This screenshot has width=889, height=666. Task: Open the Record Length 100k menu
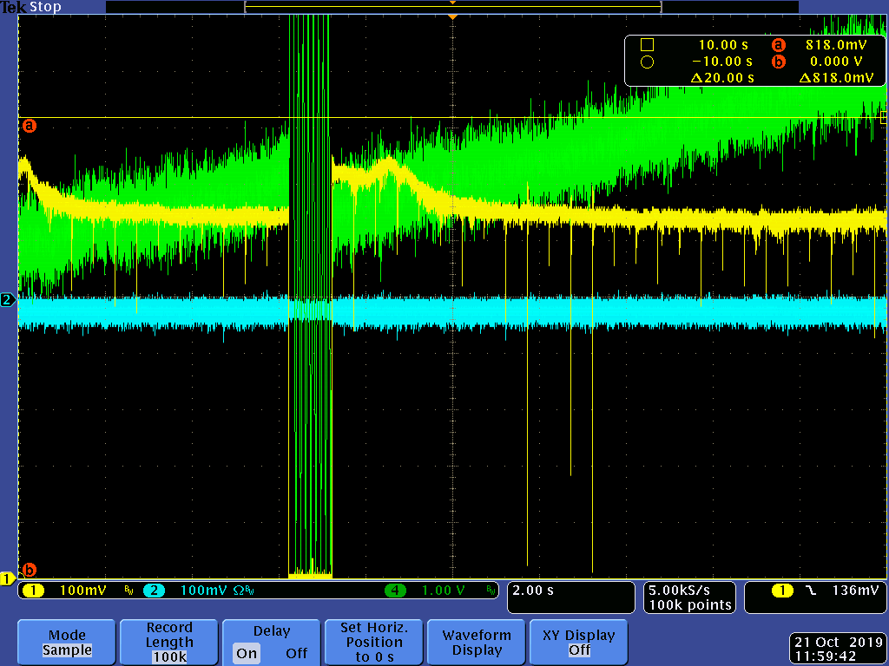tap(169, 643)
